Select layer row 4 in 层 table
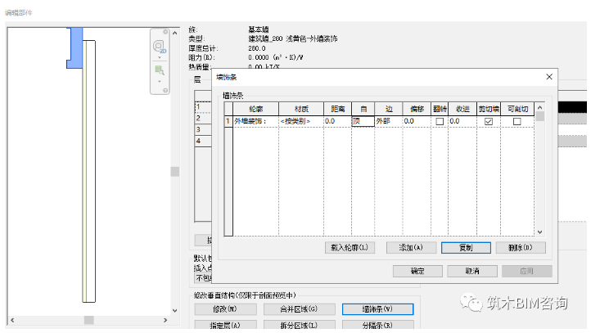 pyautogui.click(x=203, y=141)
